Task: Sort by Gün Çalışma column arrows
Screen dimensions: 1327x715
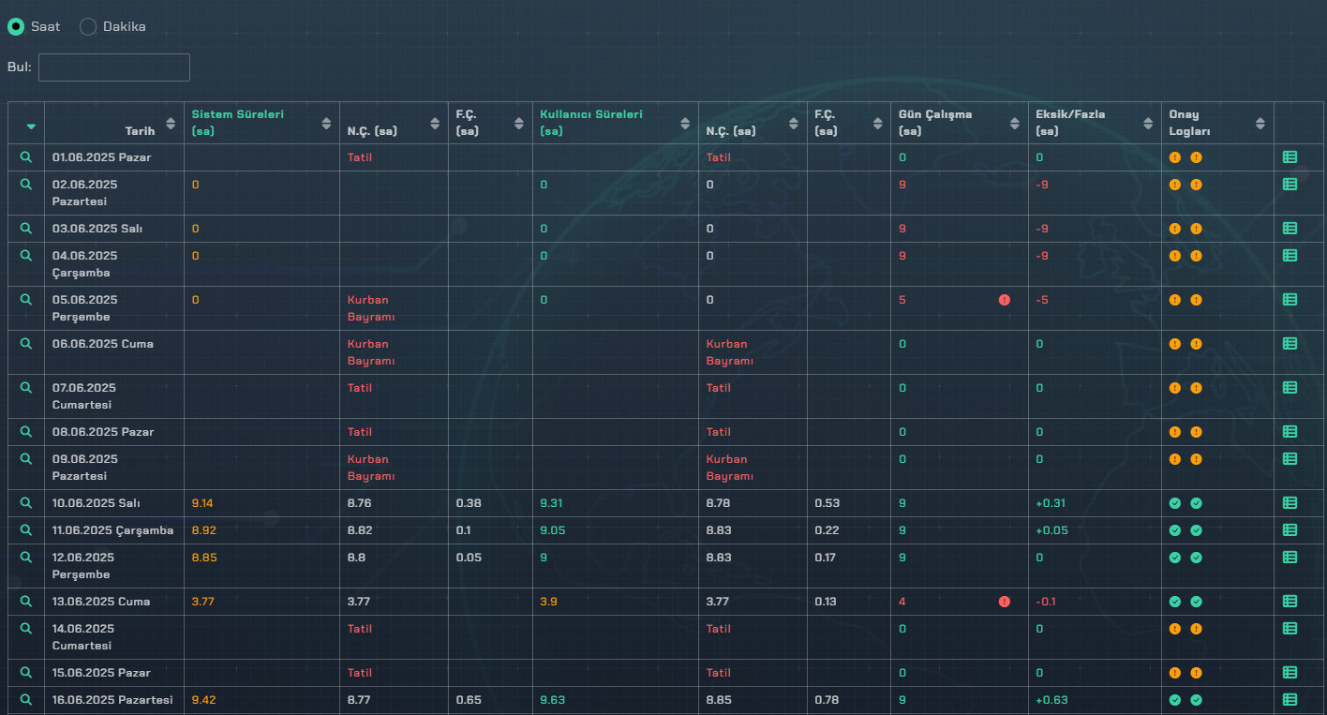Action: 1015,123
